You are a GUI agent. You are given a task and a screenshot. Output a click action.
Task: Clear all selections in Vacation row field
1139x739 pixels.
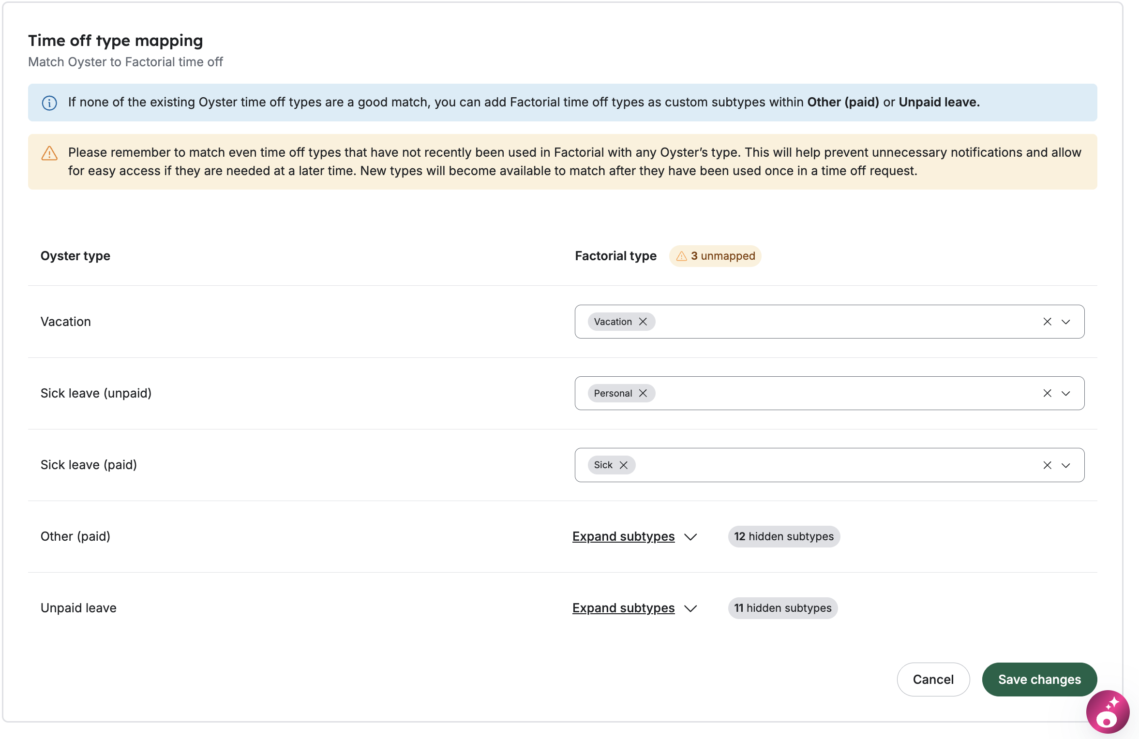point(1047,322)
